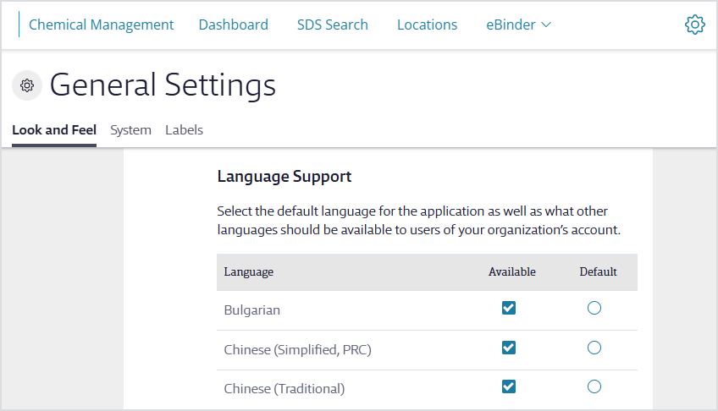Choose Chinese (Traditional) default radio

coord(594,386)
